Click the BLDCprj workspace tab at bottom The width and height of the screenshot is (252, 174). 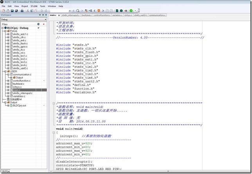6,171
